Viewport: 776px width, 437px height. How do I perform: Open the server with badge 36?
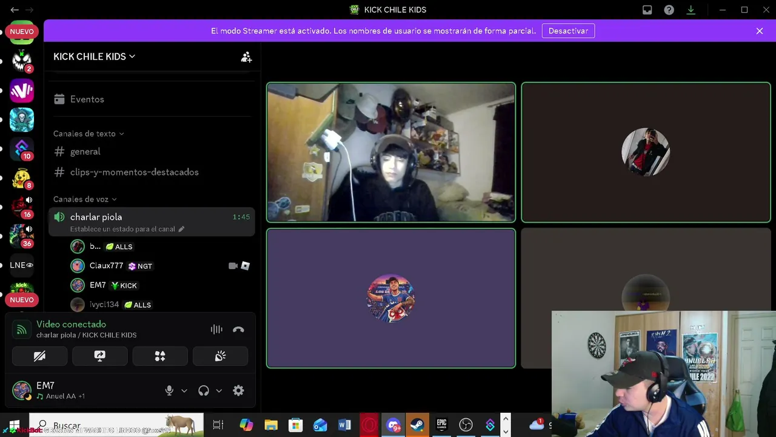(x=22, y=236)
